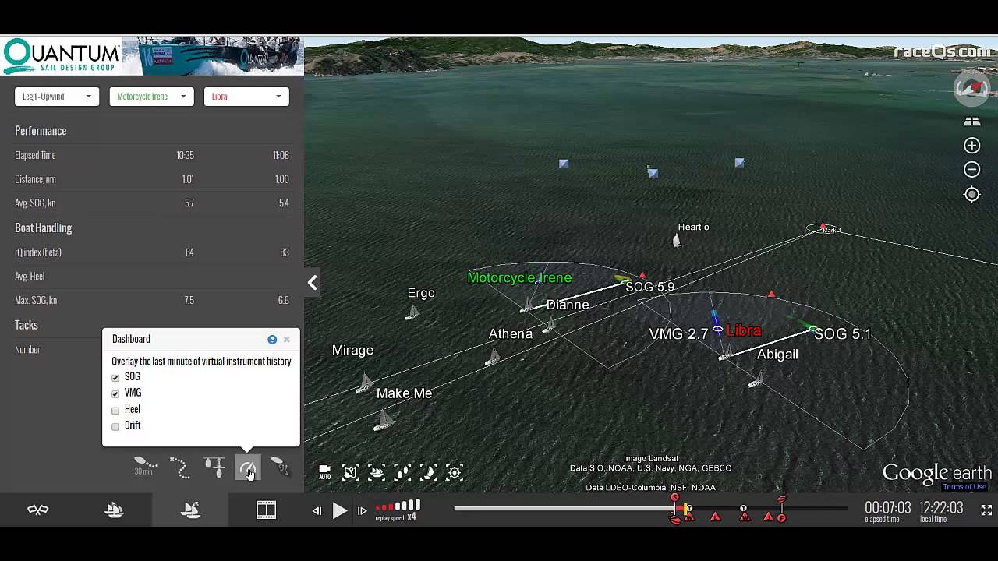Play the race replay
Image resolution: width=998 pixels, height=561 pixels.
339,511
